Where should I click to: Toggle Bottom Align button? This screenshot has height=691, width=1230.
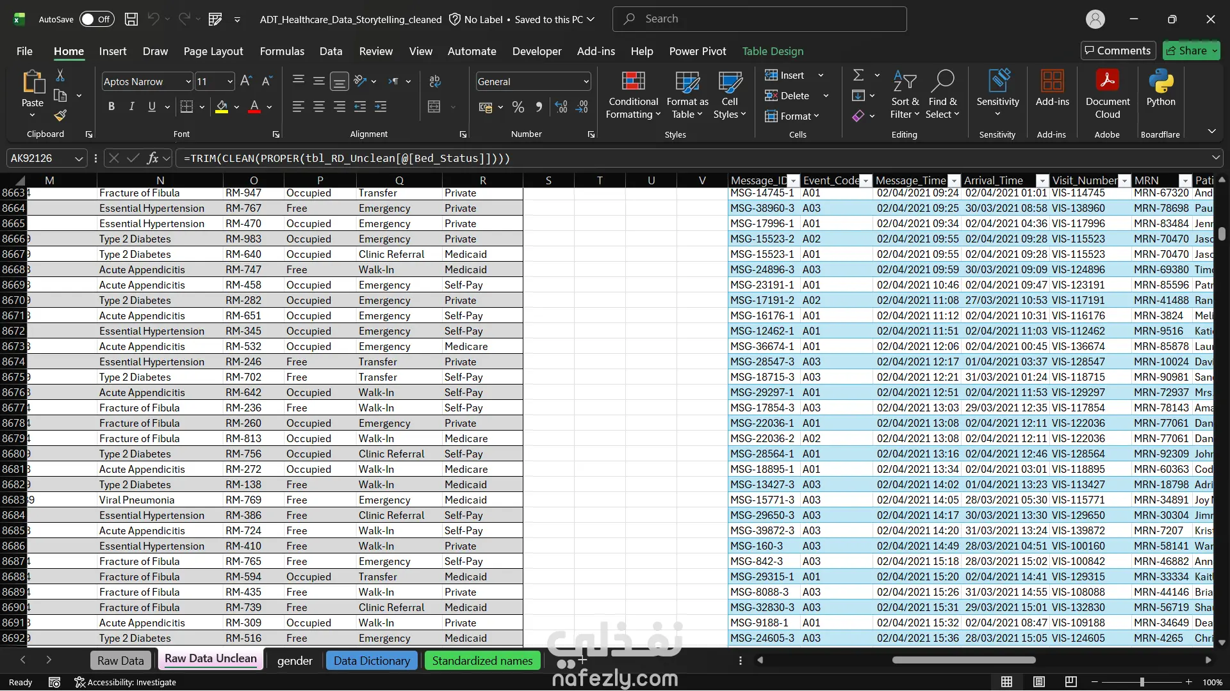(340, 81)
